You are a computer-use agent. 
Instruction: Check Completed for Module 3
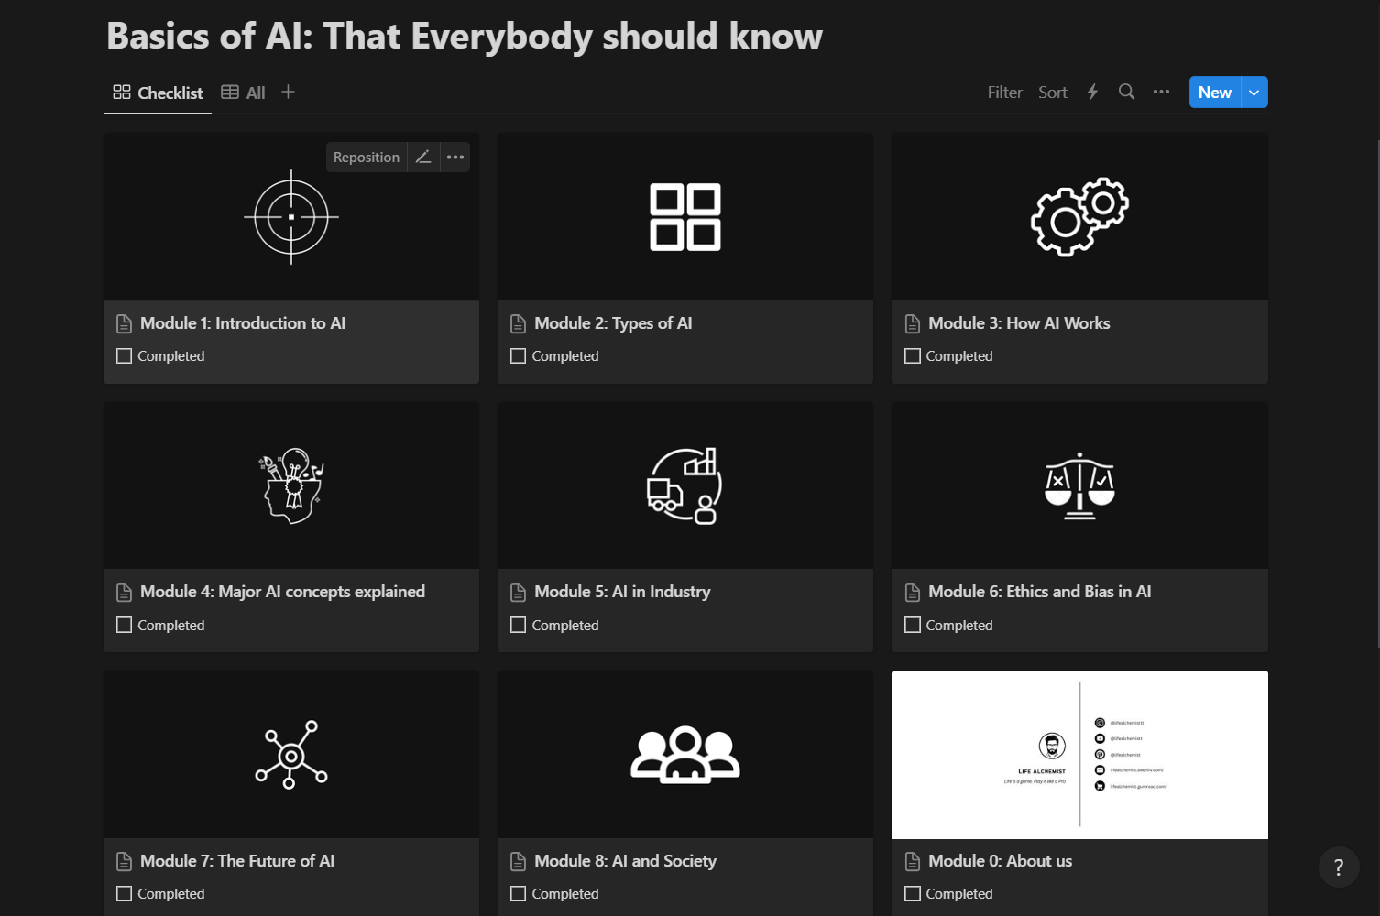click(x=912, y=355)
